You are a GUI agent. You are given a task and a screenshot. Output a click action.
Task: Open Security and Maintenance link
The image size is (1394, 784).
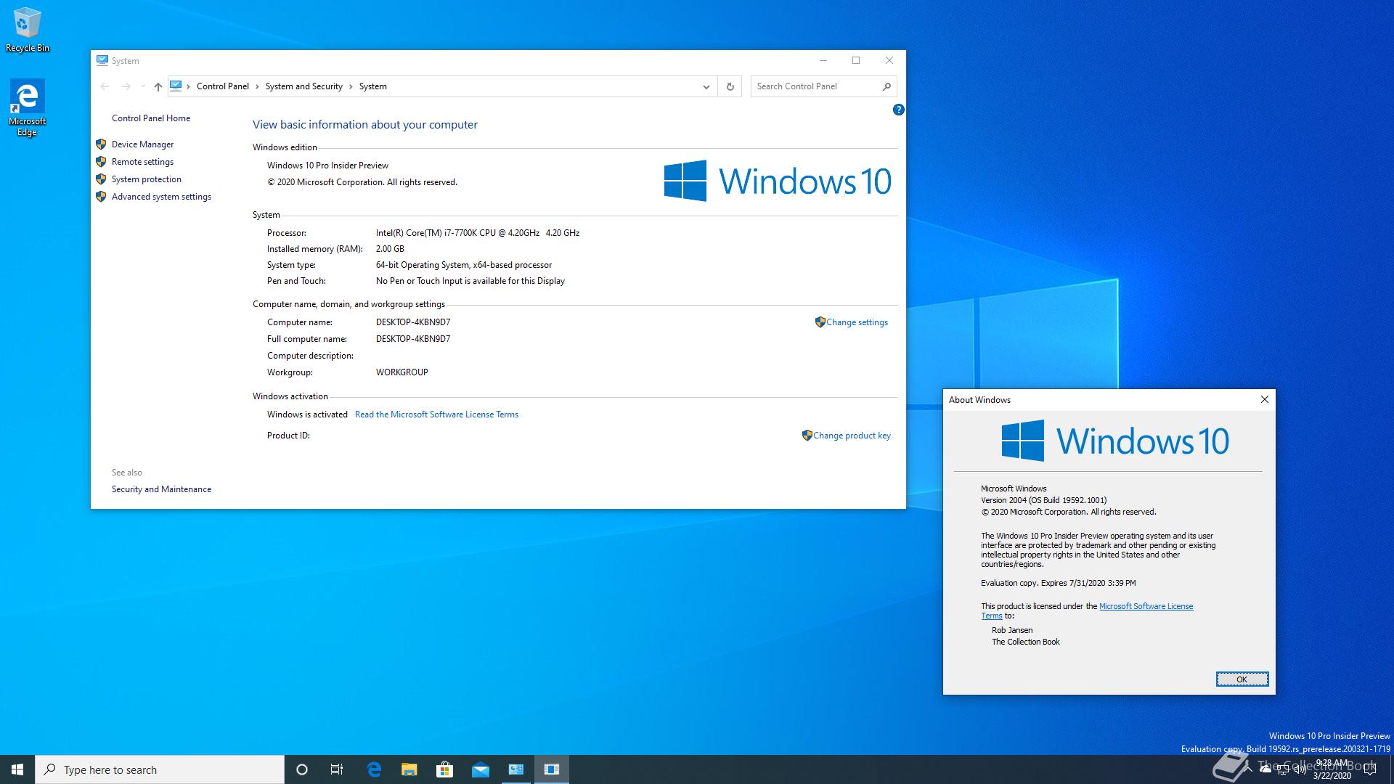[161, 489]
